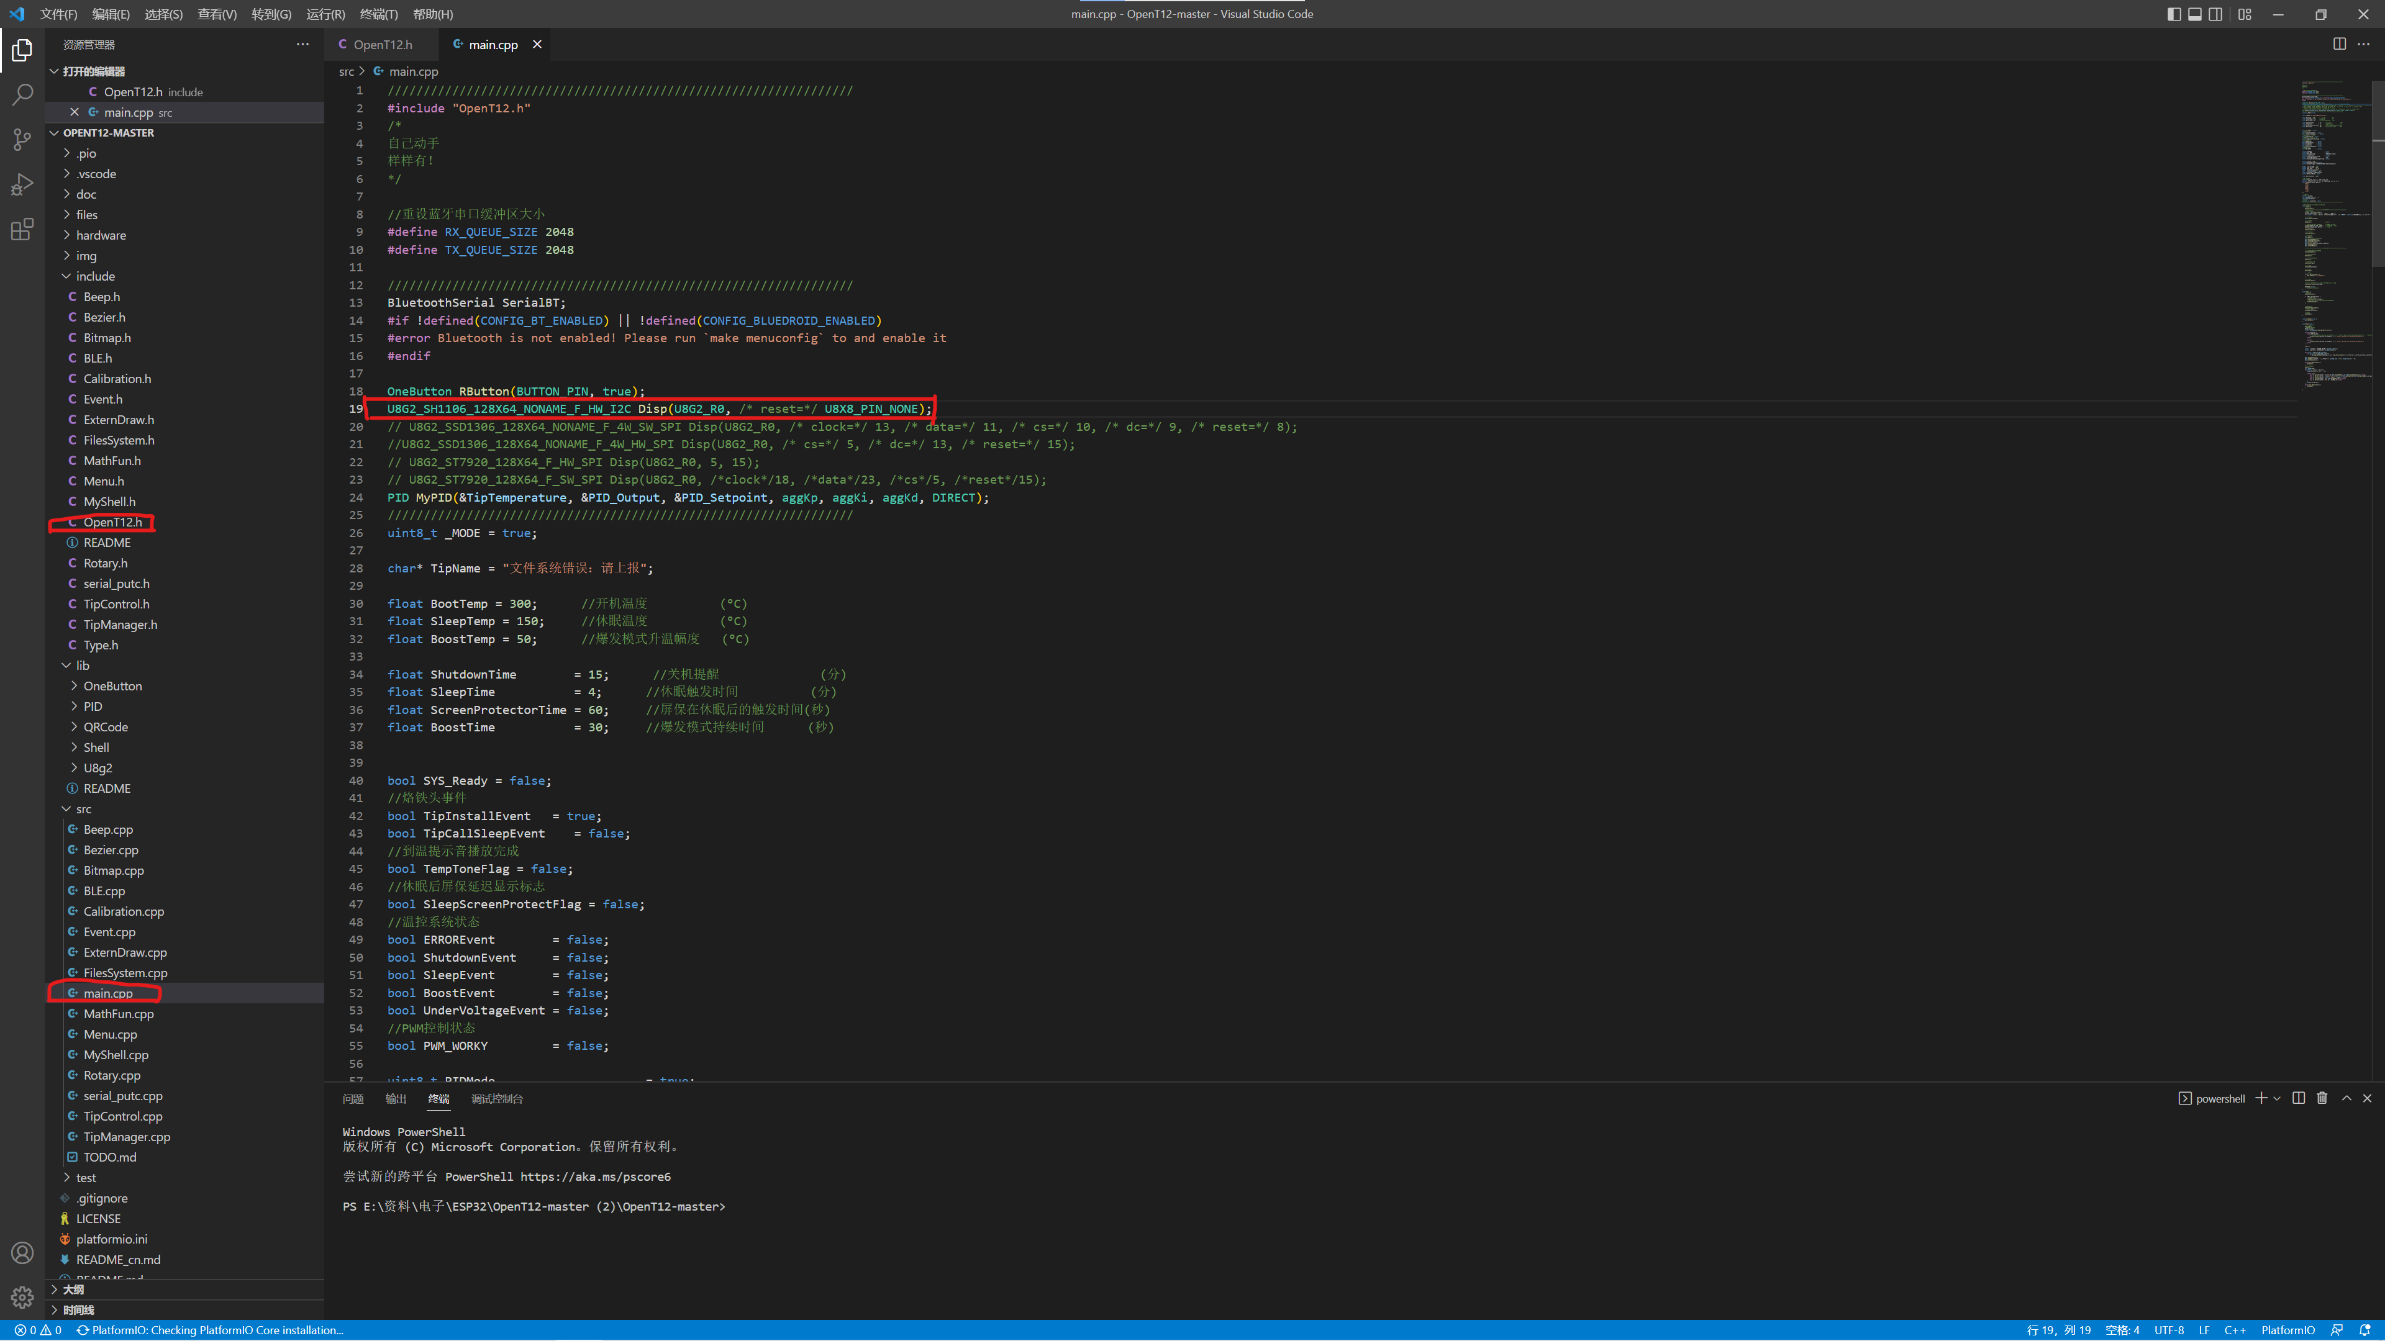Go to line via 行 19, 列 19 indicator
2385x1341 pixels.
2059,1330
